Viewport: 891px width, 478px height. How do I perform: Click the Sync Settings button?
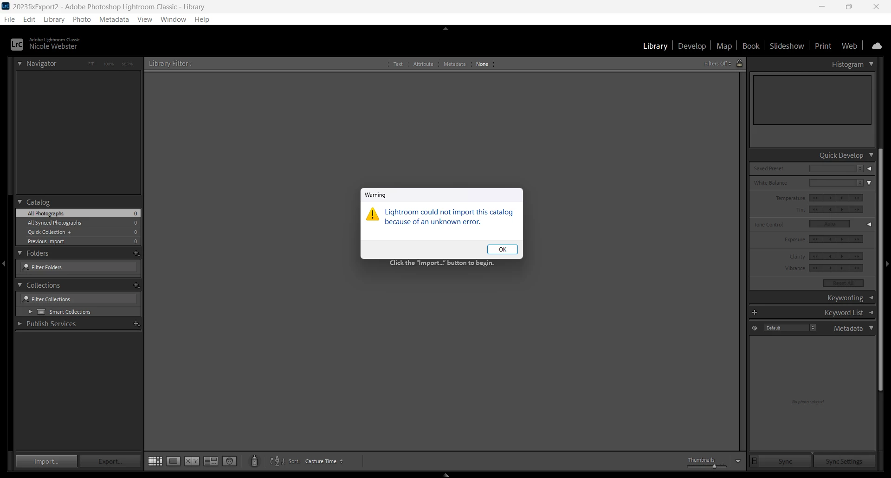[844, 461]
